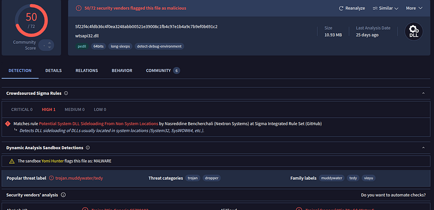This screenshot has height=210, width=434.
Task: Click the pedll tag
Action: tap(82, 46)
